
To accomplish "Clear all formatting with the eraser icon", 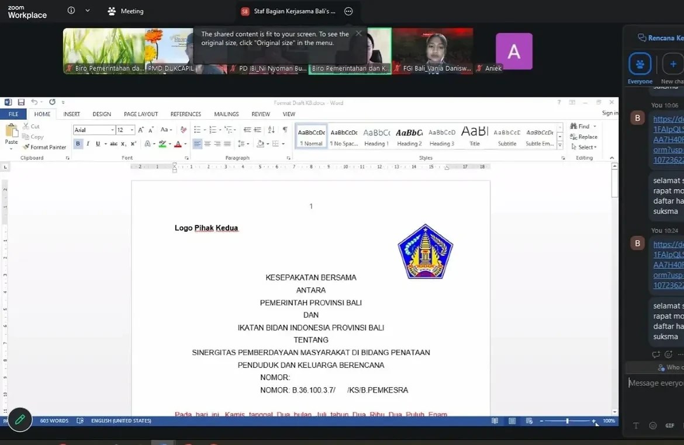I will 183,130.
